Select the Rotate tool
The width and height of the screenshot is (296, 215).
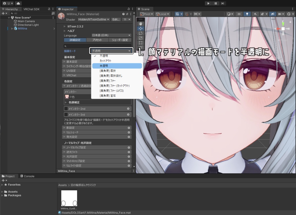[x=141, y=33]
